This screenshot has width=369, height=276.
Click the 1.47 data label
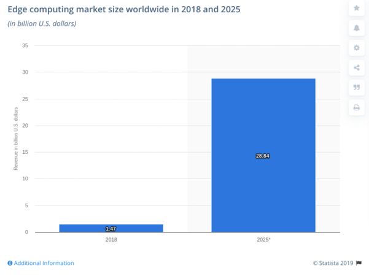111,229
